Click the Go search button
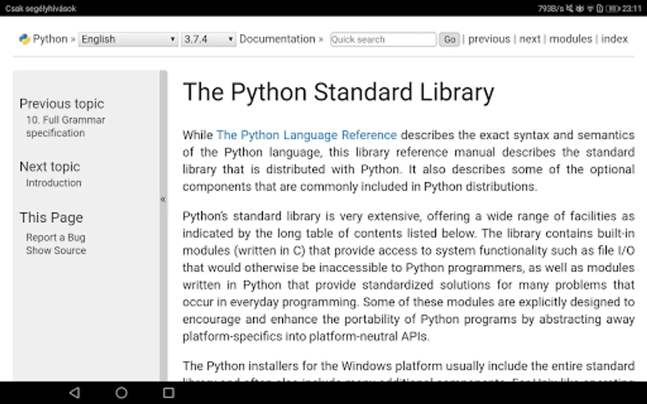Image resolution: width=647 pixels, height=404 pixels. tap(449, 40)
